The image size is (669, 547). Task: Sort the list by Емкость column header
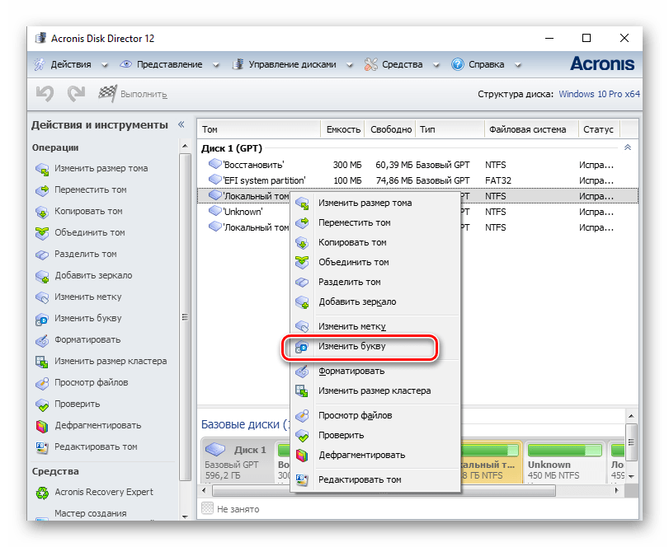[343, 129]
